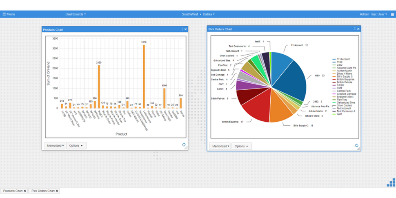Open Options dropdown in Pick Orders Chart

(x=241, y=146)
